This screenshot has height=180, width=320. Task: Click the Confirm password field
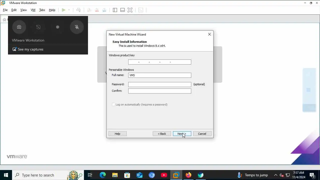point(159,91)
